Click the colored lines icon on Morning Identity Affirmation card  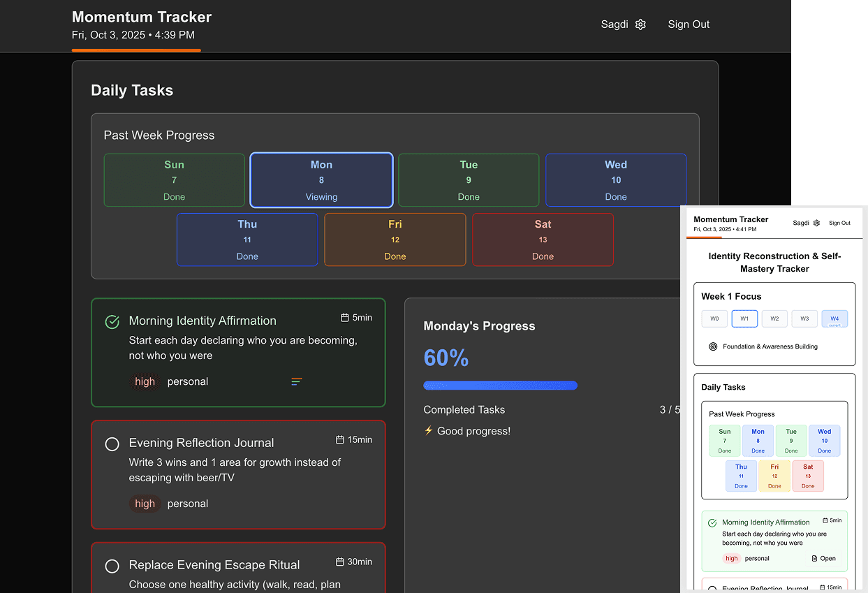coord(297,381)
